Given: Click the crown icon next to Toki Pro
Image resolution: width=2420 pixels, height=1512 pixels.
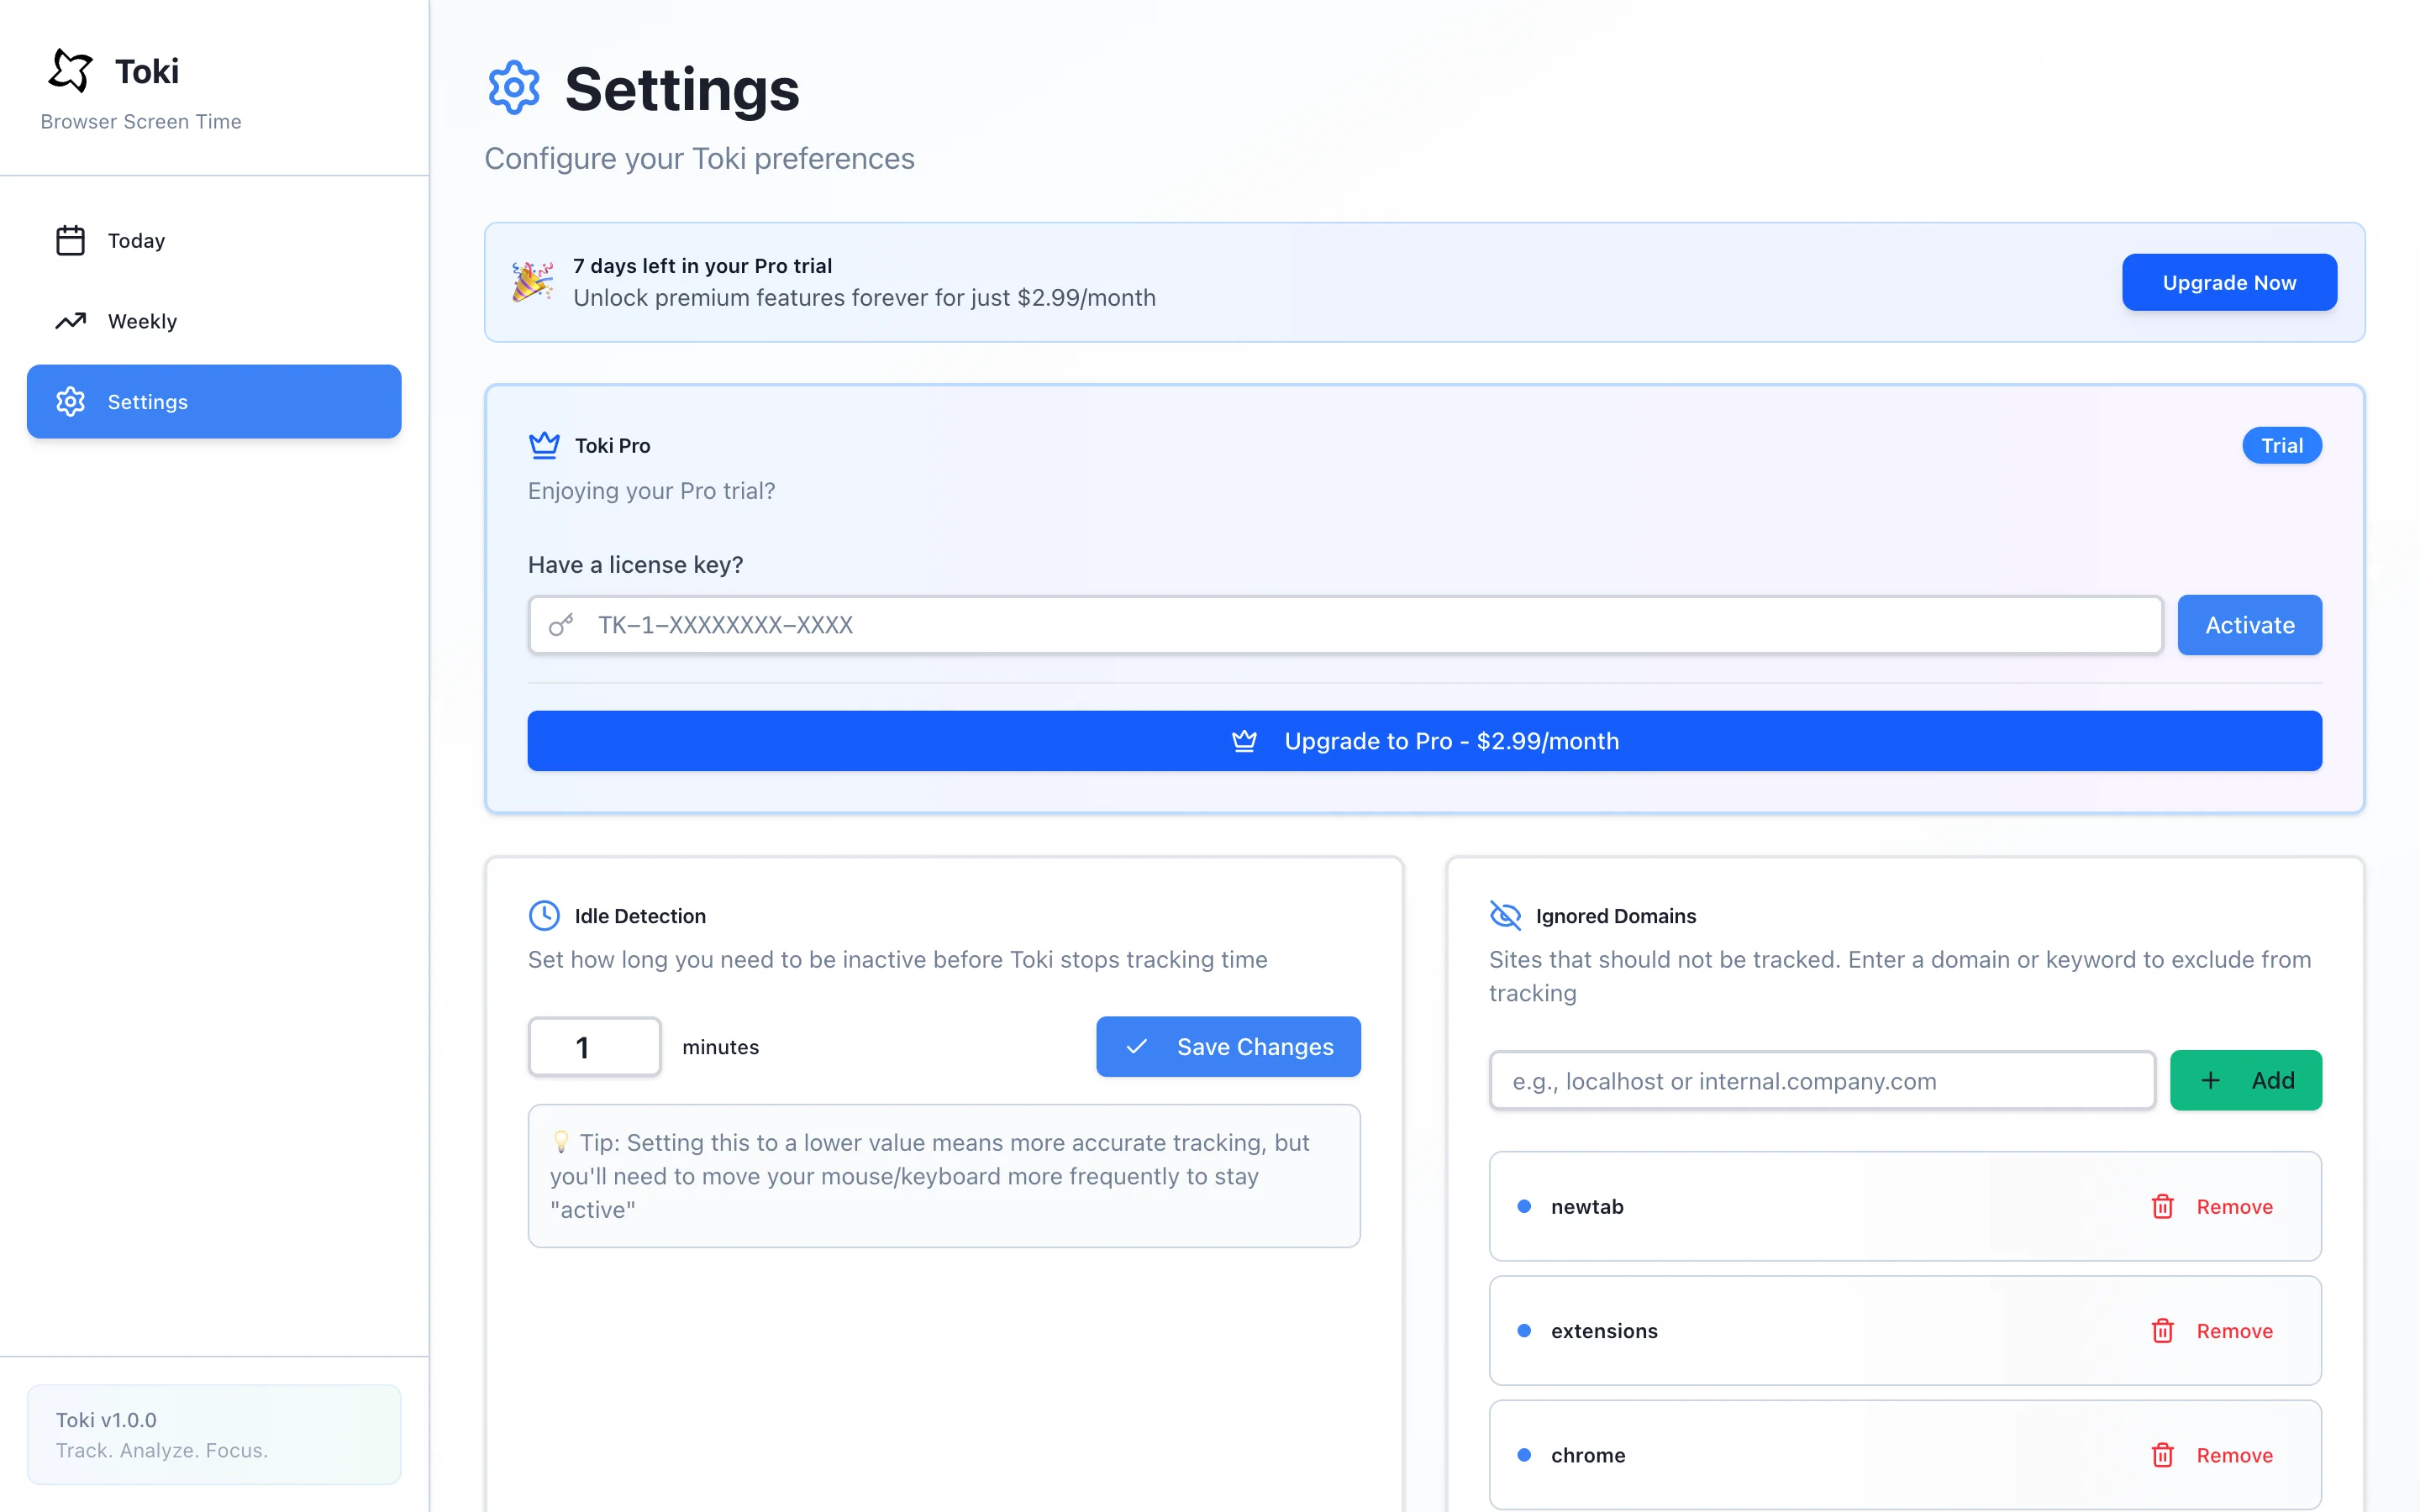Looking at the screenshot, I should pos(544,445).
